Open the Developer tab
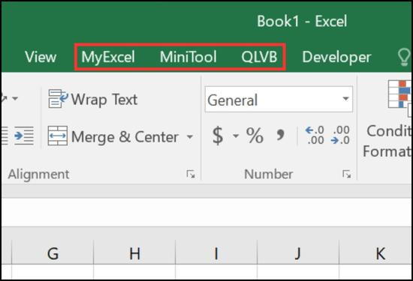This screenshot has height=281, width=413. tap(336, 57)
